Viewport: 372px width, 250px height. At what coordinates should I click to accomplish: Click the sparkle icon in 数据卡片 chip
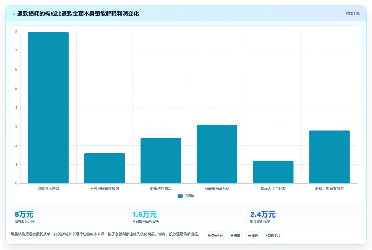coord(266,235)
